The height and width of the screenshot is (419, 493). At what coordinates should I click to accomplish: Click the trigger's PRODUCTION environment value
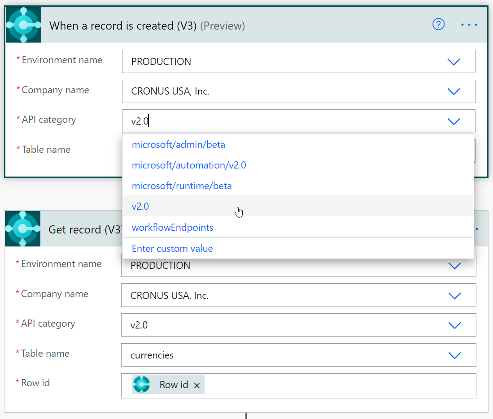point(161,61)
